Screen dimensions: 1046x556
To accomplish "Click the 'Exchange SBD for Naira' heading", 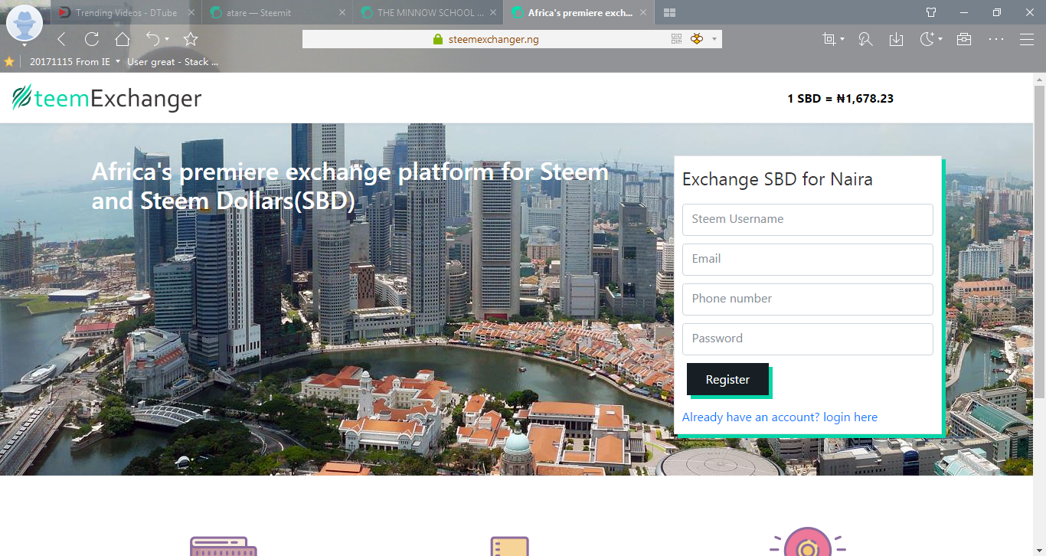I will (777, 179).
